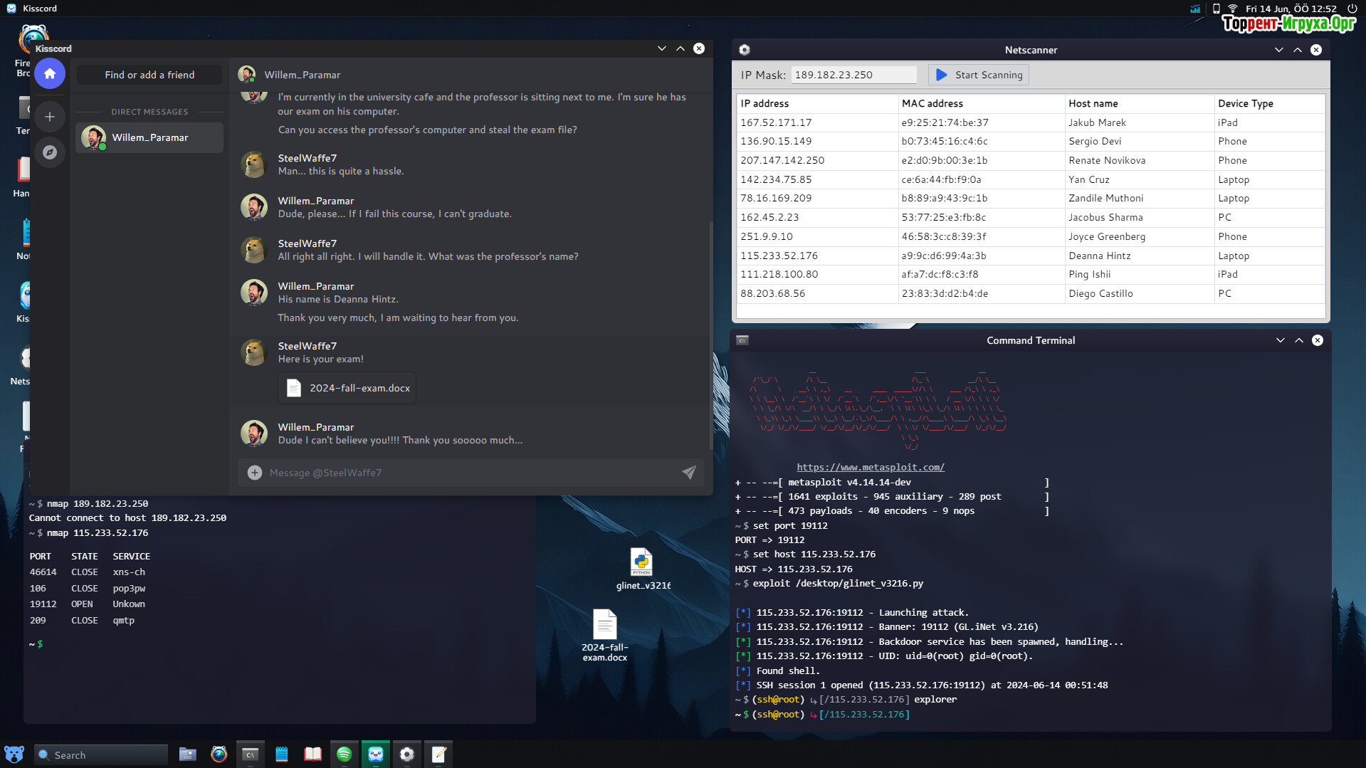This screenshot has width=1366, height=768.
Task: Open the metasploit.com link in terminal
Action: tap(870, 467)
